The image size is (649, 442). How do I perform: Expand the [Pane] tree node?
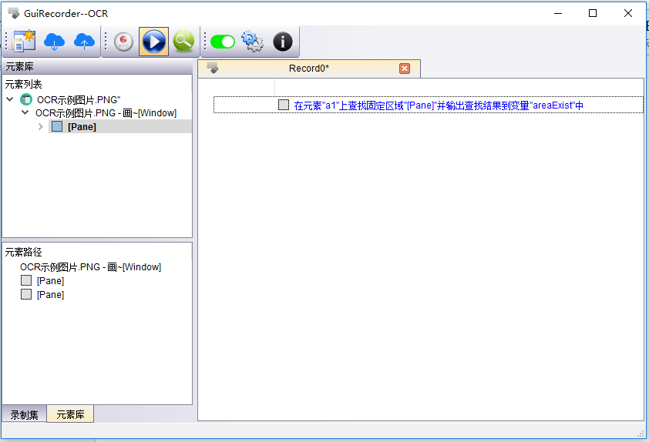tap(40, 126)
